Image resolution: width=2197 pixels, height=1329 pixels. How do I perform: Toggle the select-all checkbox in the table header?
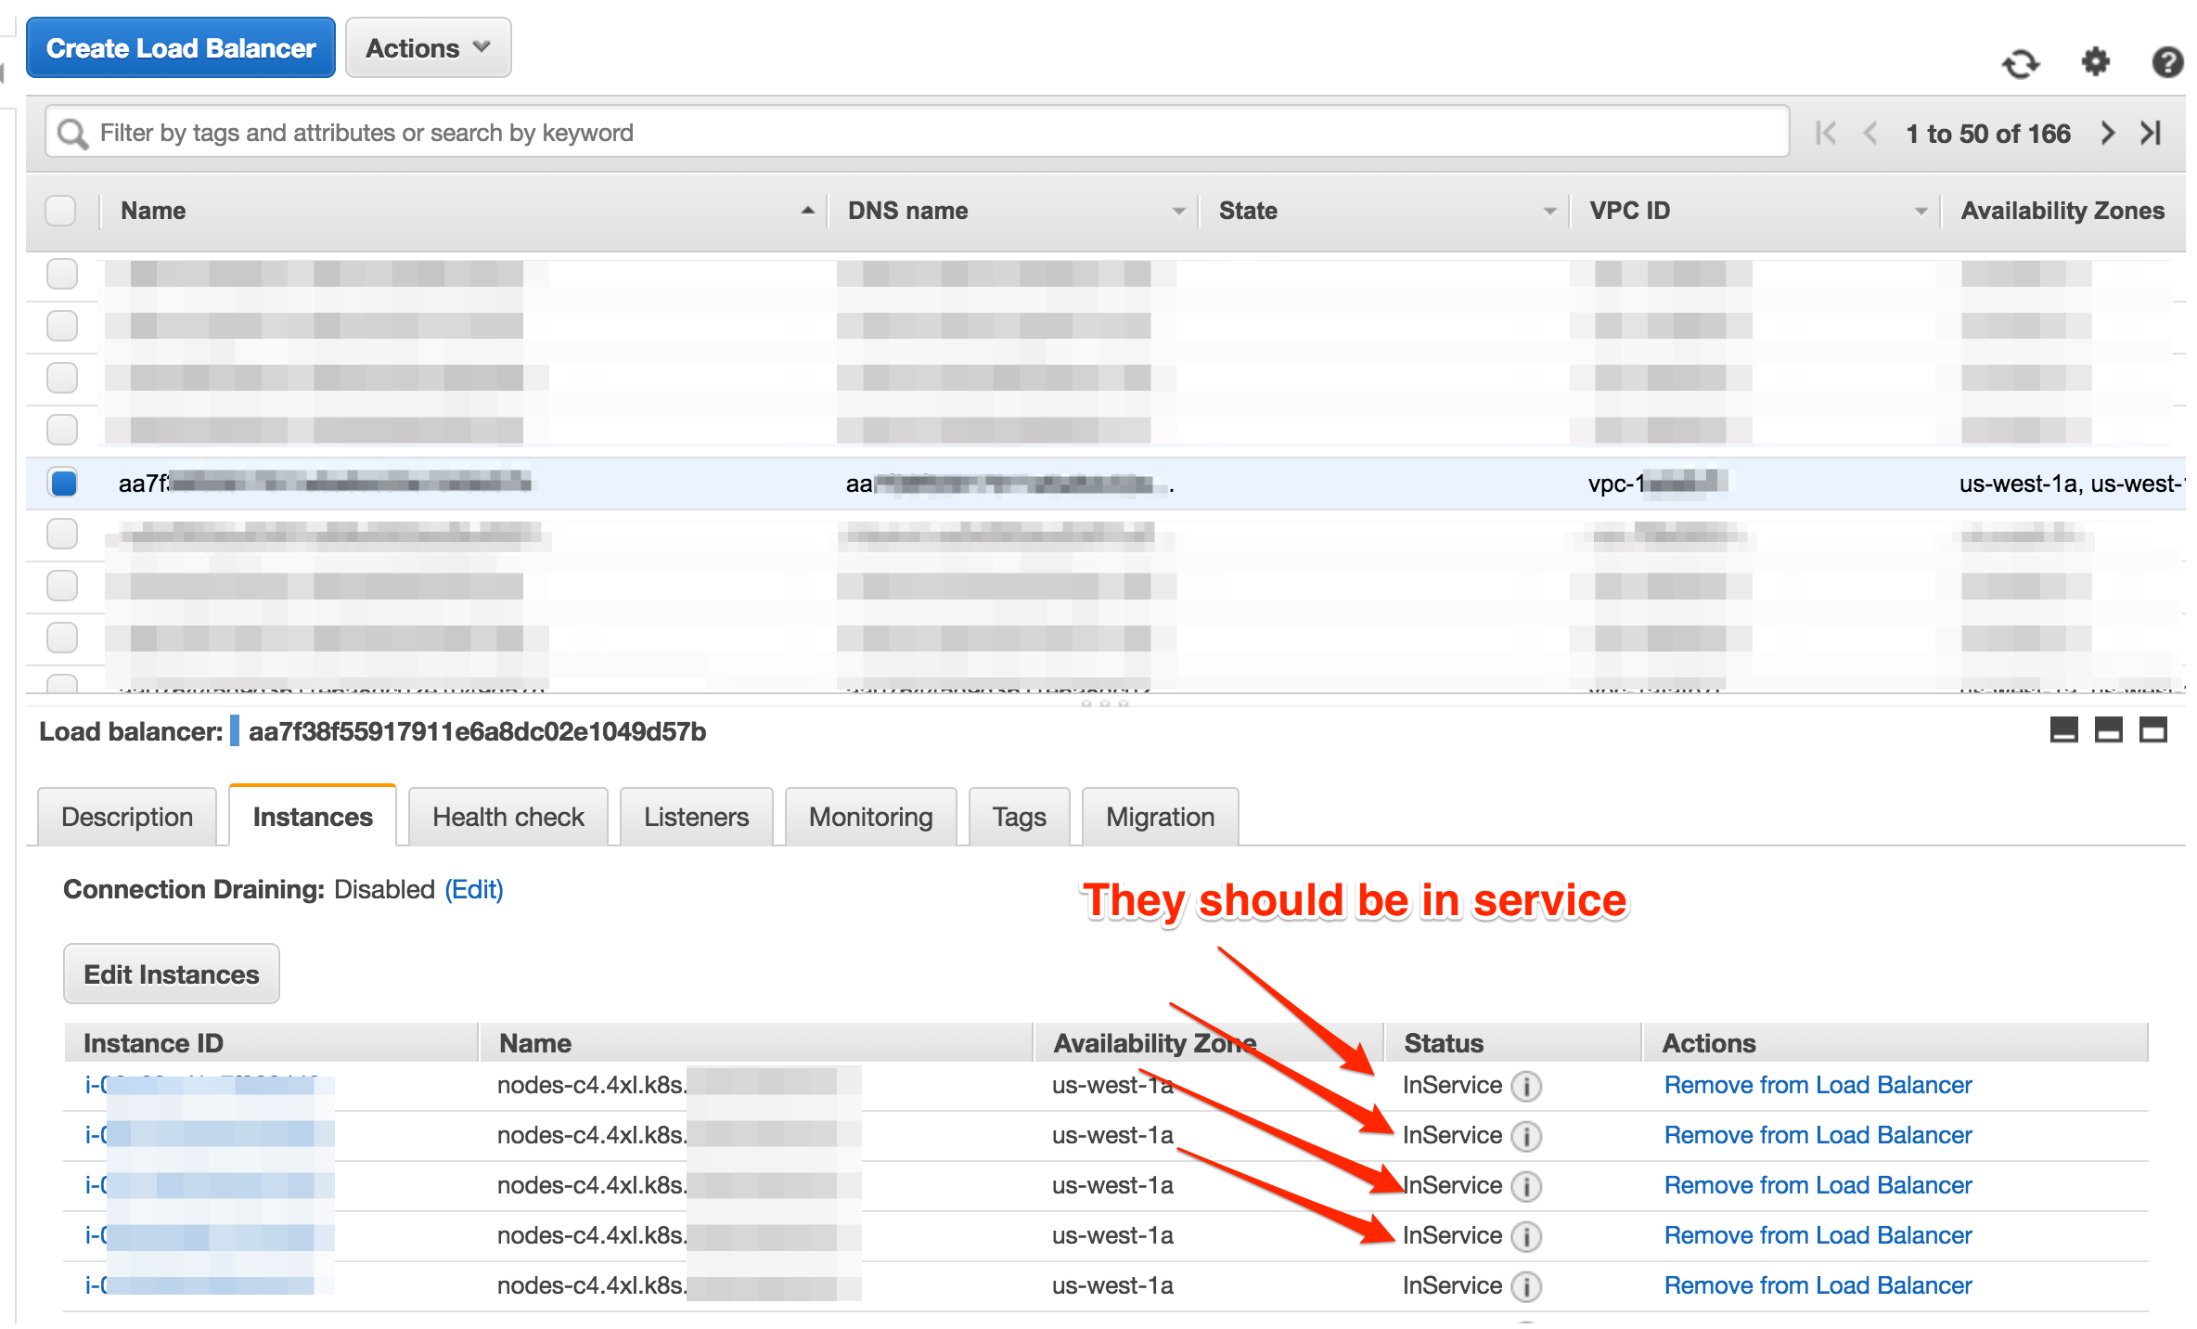click(x=61, y=211)
